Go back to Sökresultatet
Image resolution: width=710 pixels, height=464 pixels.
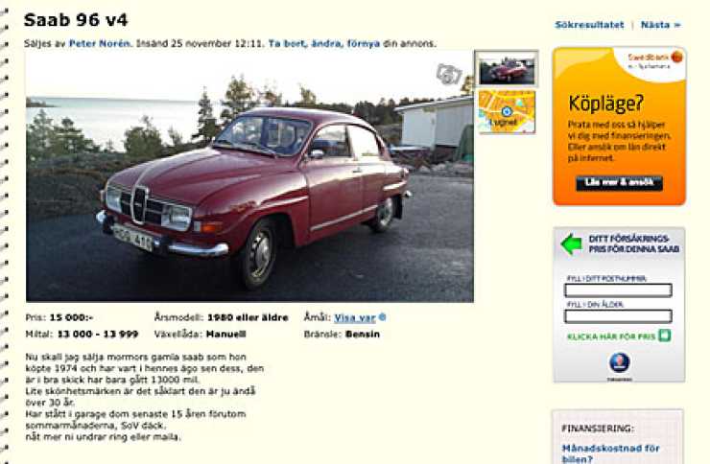pyautogui.click(x=589, y=25)
